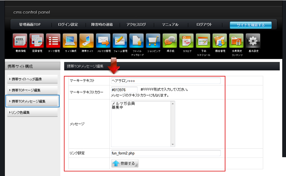Expand リンク色編集 in the sidebar
Image resolution: width=286 pixels, height=176 pixels.
(x=32, y=112)
